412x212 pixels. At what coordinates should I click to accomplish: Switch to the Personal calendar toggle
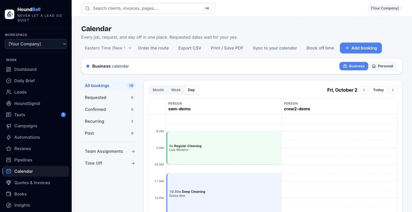click(x=383, y=66)
